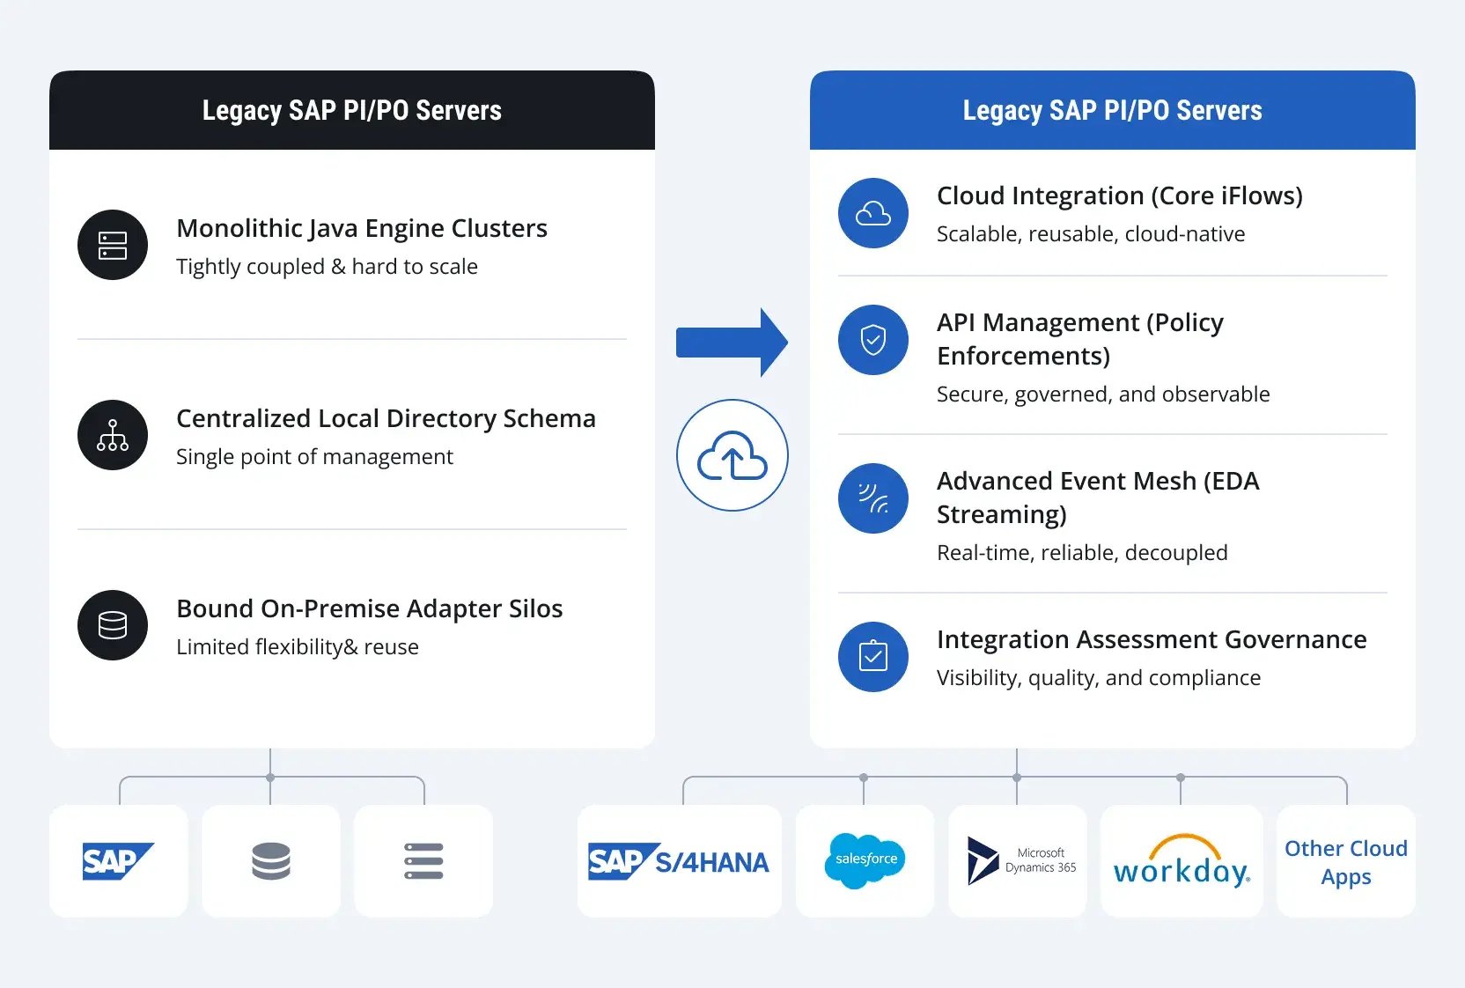Click the signal waves icon beside Advanced Event Mesh
1465x988 pixels.
(x=873, y=498)
